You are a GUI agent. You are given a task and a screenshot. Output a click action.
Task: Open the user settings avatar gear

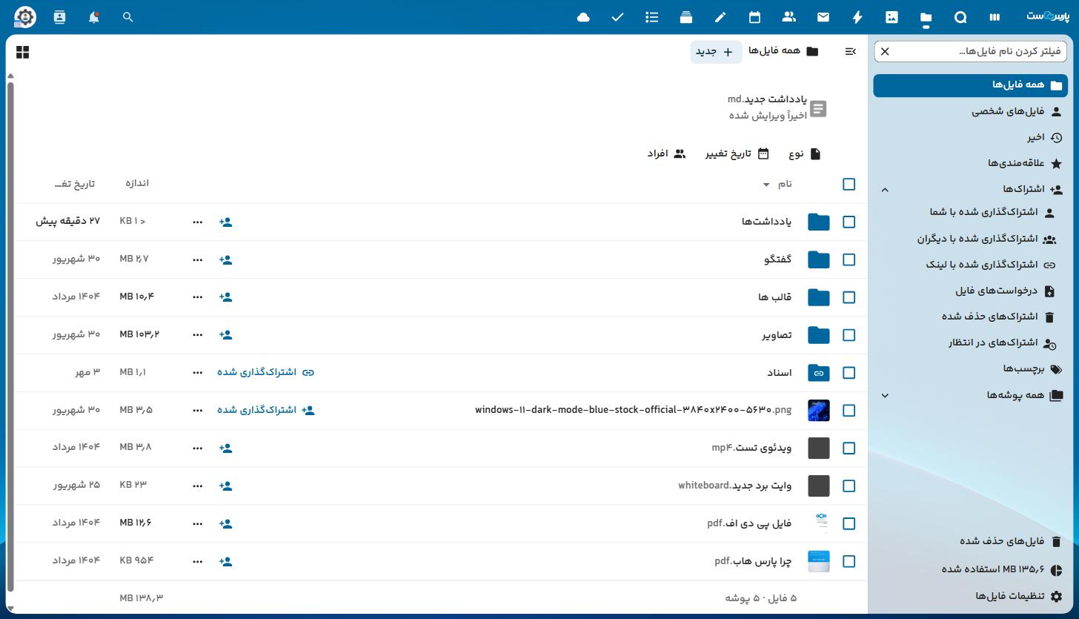[25, 17]
